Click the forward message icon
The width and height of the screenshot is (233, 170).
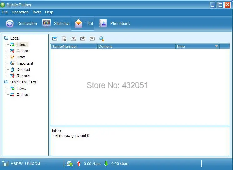click(92, 39)
